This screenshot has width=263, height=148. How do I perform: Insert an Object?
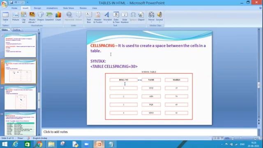coord(141,17)
